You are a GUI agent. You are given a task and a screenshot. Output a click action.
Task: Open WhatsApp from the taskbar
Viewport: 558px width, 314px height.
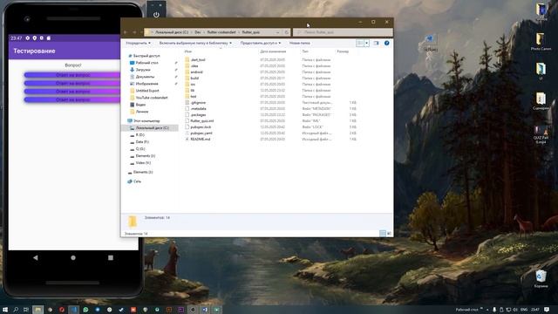[x=85, y=310]
